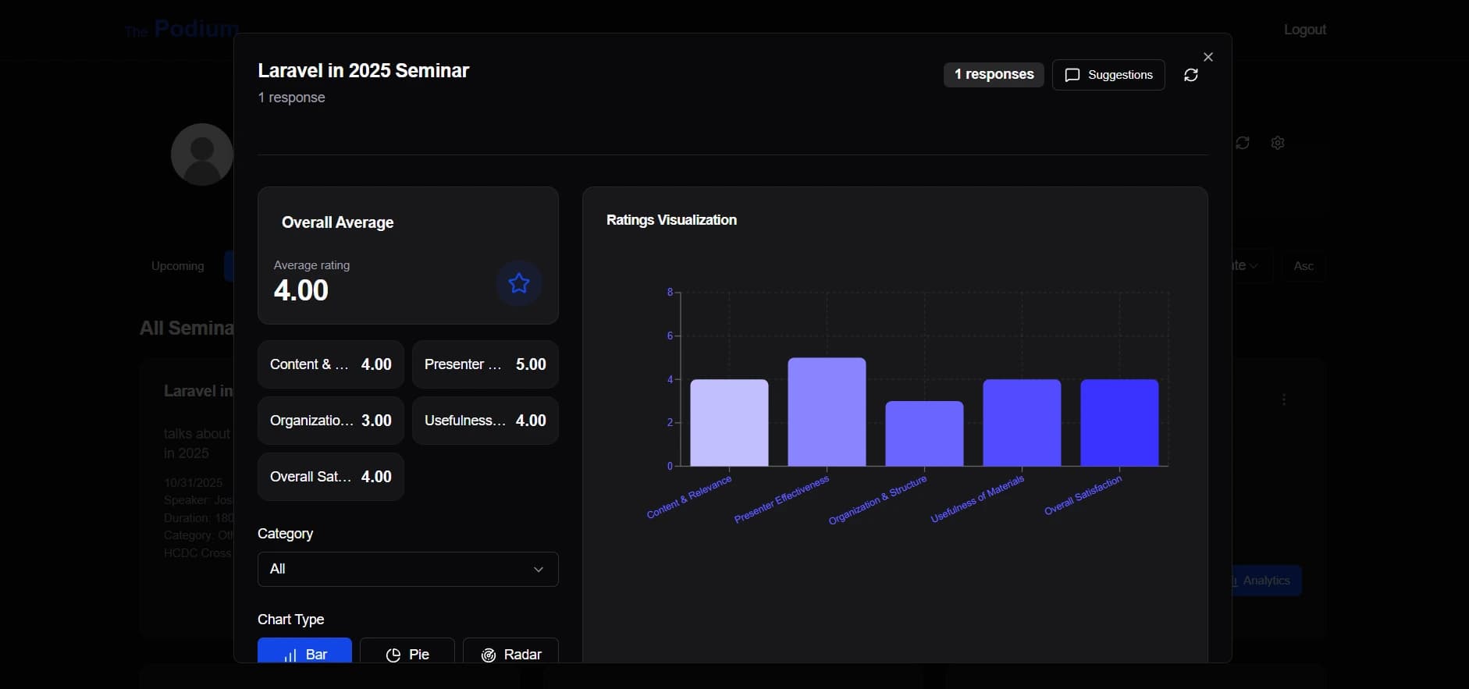Open the three-dot menu on seminar card
Viewport: 1469px width, 689px height.
click(x=1284, y=400)
